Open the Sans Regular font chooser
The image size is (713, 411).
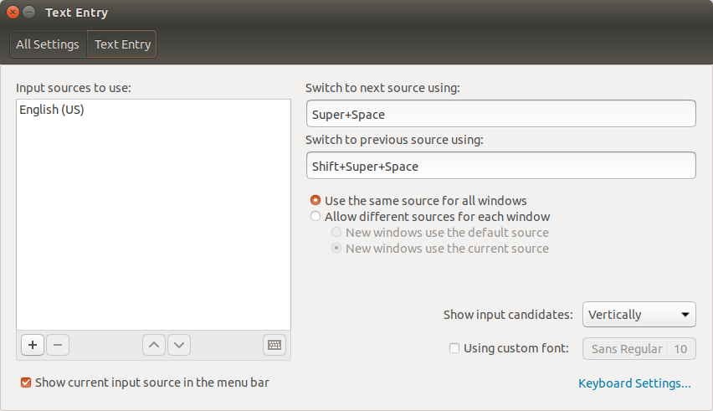tap(639, 349)
